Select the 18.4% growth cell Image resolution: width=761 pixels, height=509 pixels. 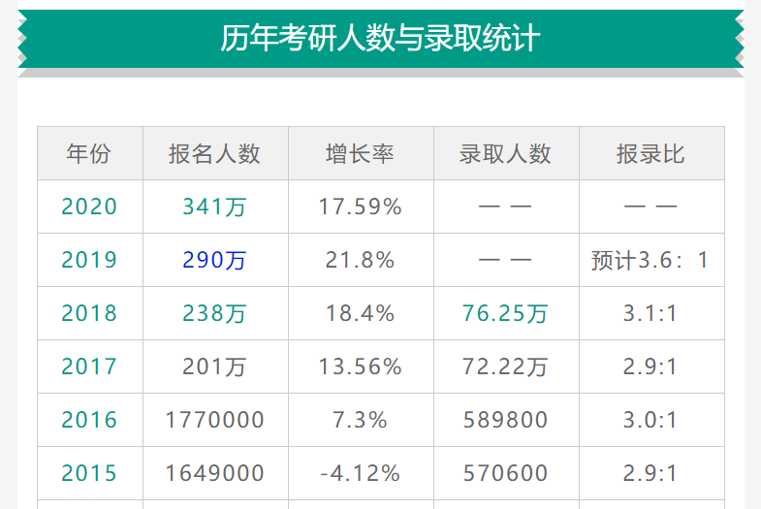pos(360,313)
